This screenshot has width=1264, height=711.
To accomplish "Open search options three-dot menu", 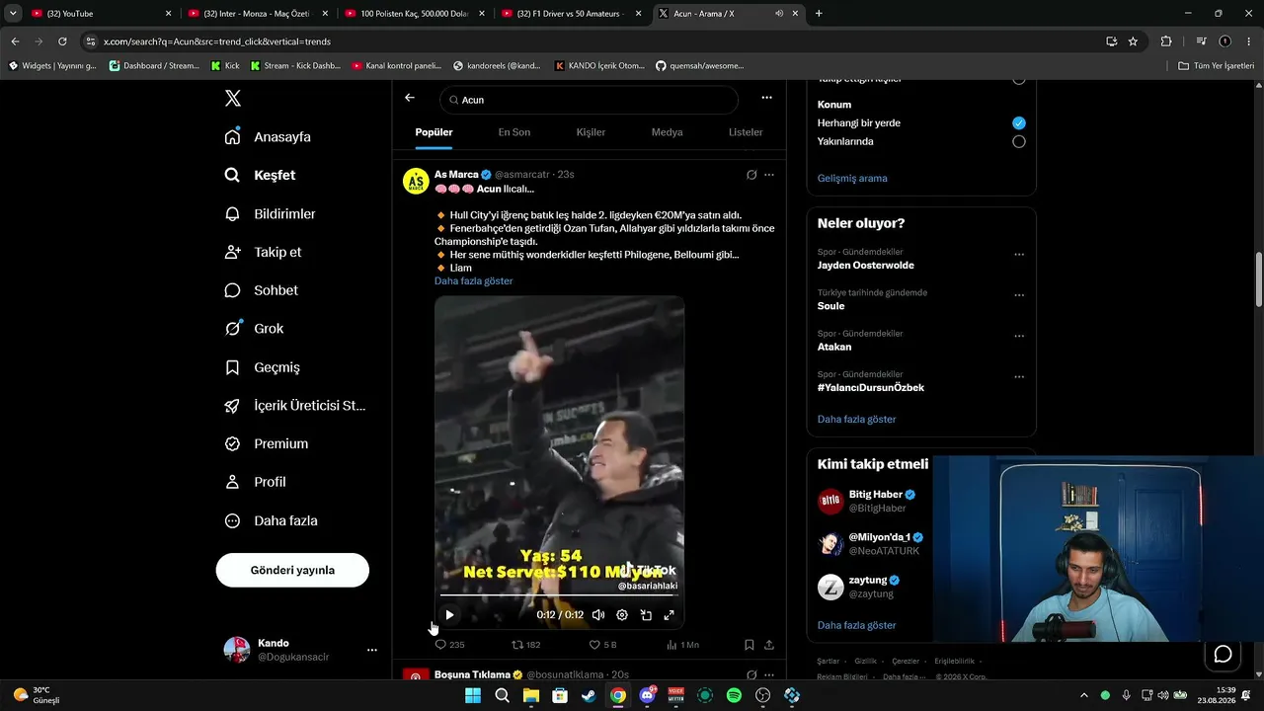I will 766,98.
